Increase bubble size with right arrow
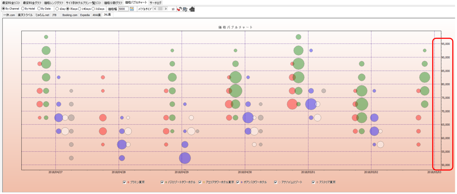The image size is (457, 194). 166,9
